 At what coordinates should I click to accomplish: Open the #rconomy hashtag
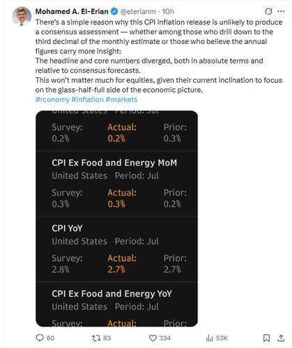[52, 100]
